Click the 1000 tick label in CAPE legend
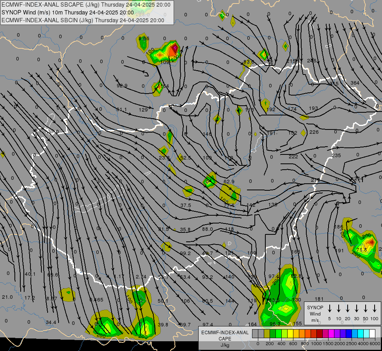The width and height of the screenshot is (382, 351). [316, 344]
